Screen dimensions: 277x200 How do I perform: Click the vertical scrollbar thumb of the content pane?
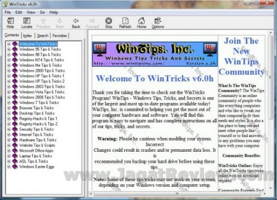(x=270, y=77)
